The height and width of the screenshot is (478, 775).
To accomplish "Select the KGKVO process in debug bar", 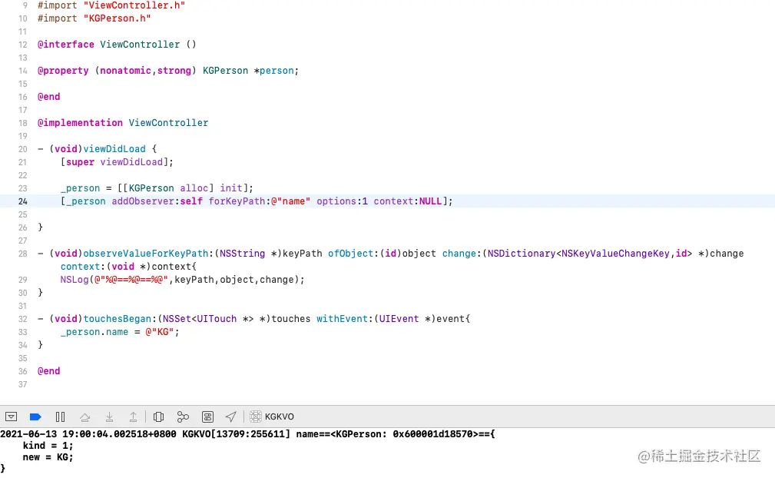I will pos(272,417).
